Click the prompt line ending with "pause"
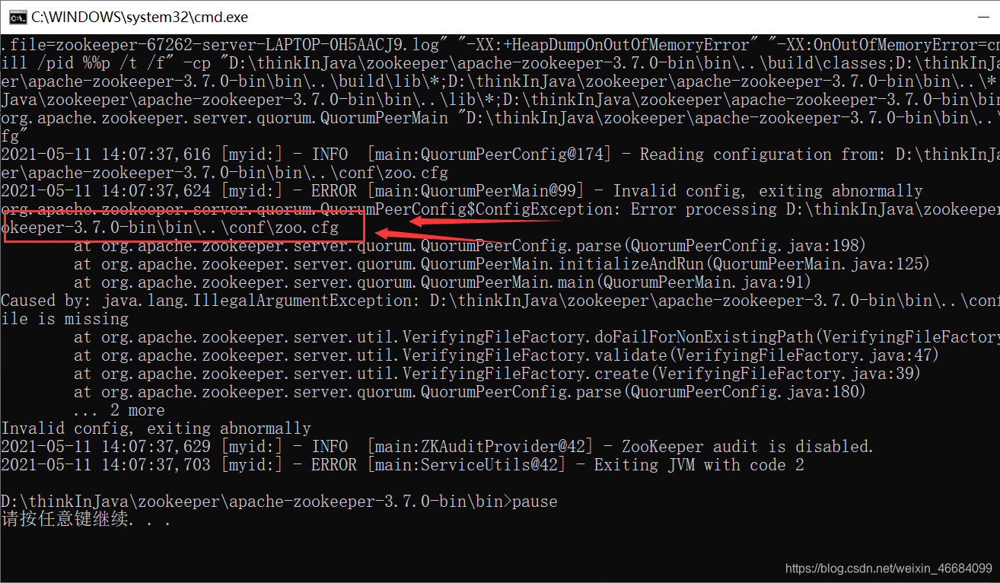 coord(279,502)
